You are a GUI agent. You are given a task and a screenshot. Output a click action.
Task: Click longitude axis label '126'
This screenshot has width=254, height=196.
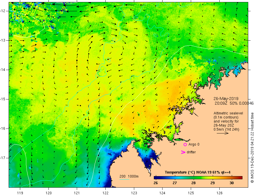[x=219, y=193]
